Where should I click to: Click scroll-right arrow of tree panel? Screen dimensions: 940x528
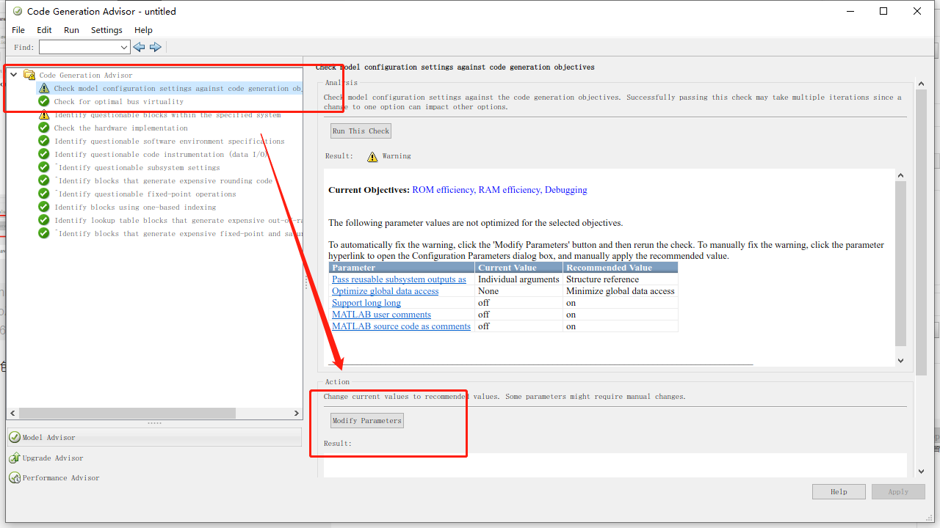click(x=297, y=413)
